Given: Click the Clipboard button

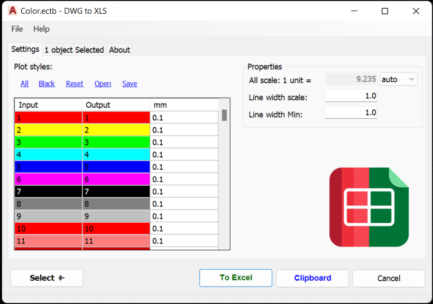Looking at the screenshot, I should tap(312, 278).
